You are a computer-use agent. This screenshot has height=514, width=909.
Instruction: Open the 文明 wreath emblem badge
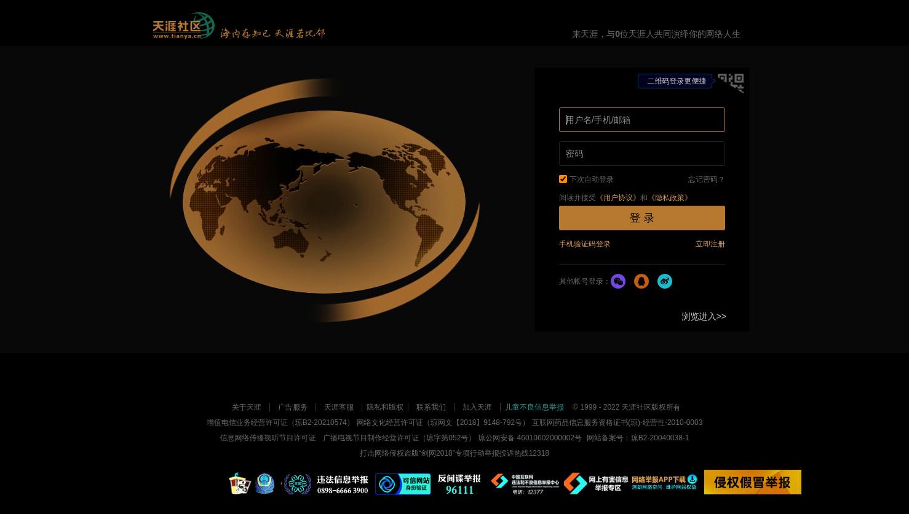[297, 484]
